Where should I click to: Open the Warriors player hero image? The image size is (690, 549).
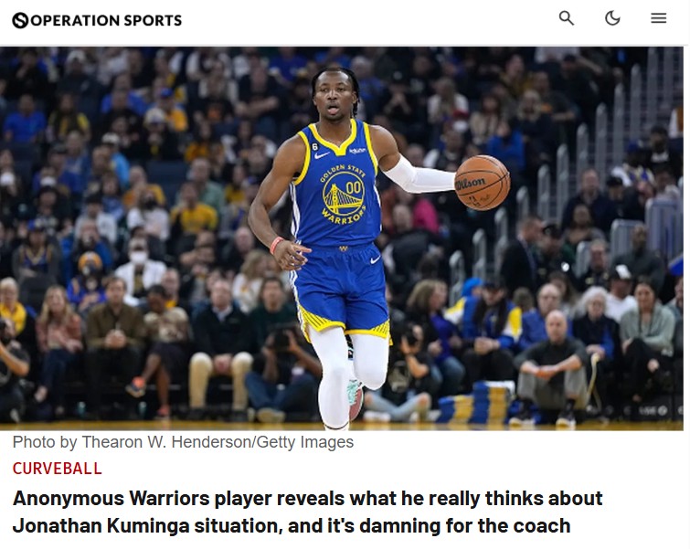pyautogui.click(x=342, y=238)
